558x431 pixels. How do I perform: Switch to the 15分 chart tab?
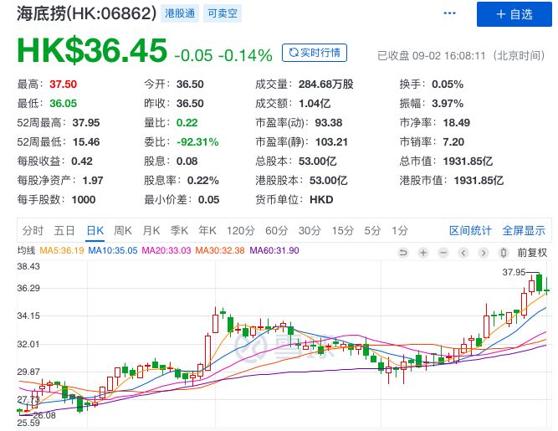pyautogui.click(x=343, y=231)
